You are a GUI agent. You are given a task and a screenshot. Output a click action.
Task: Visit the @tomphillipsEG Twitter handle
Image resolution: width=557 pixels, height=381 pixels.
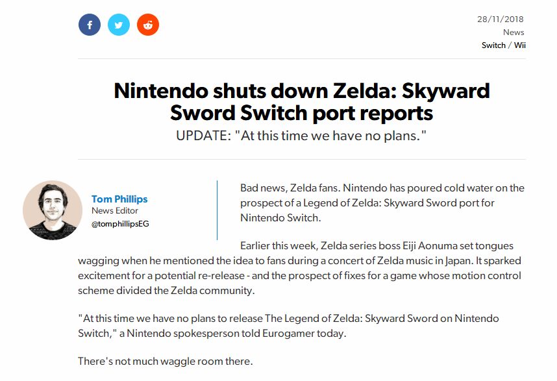(120, 224)
